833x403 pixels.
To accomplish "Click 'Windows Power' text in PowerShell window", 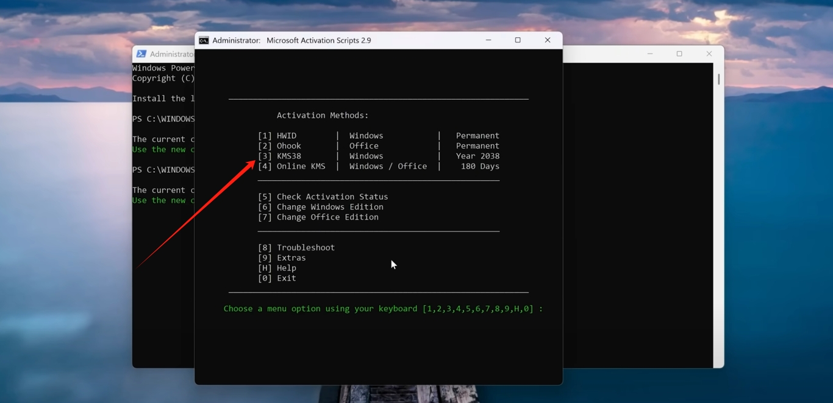I will tap(163, 68).
